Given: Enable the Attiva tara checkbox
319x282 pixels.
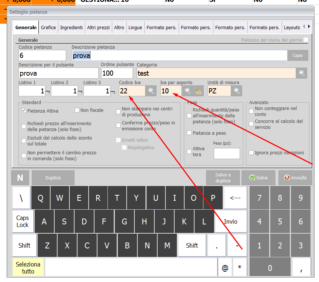Looking at the screenshot, I should 189,151.
